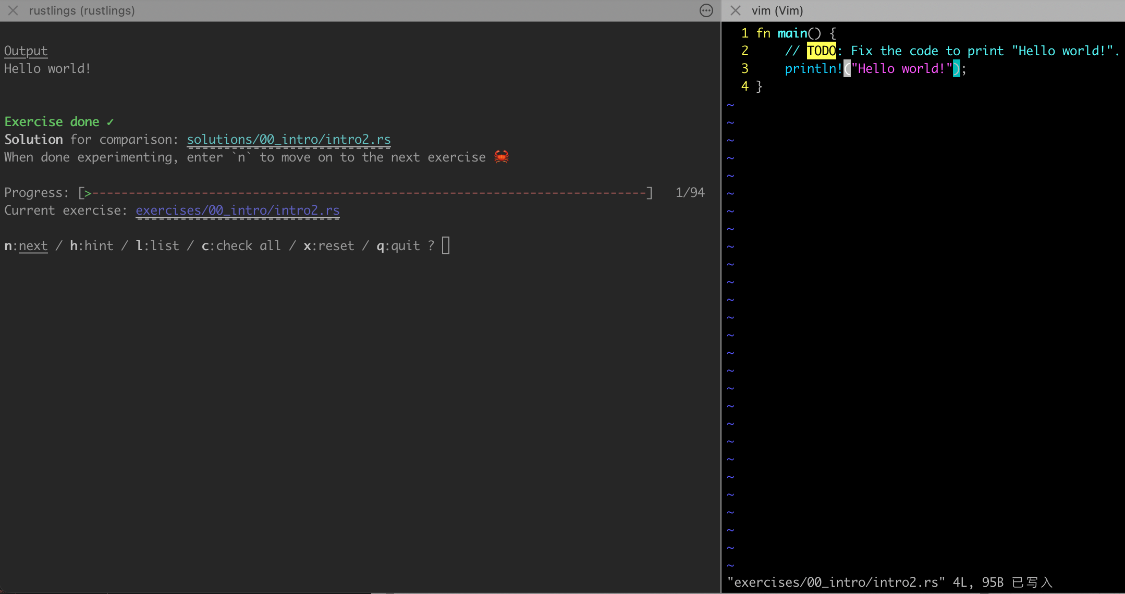The width and height of the screenshot is (1125, 594).
Task: Switch to the vim terminal tab
Action: (x=777, y=10)
